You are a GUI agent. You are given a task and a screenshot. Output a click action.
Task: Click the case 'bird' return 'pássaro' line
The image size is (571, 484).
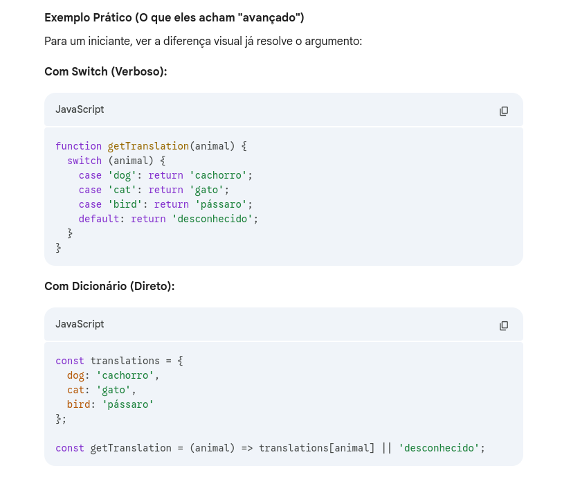pos(165,204)
